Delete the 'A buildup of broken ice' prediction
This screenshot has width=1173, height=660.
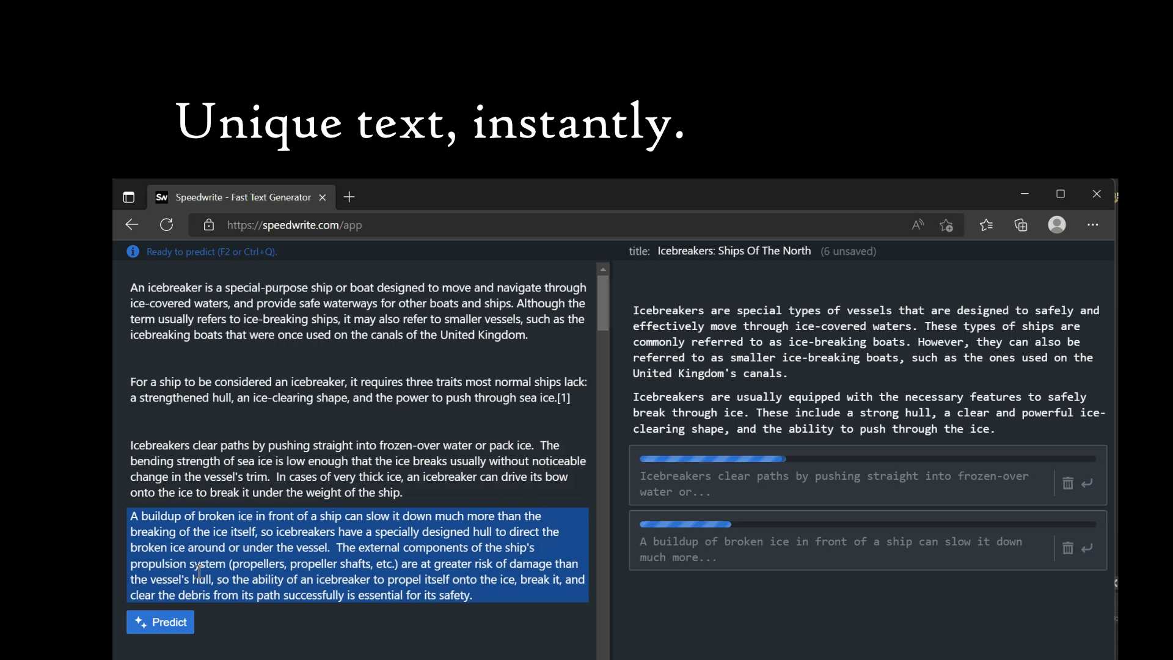point(1067,548)
